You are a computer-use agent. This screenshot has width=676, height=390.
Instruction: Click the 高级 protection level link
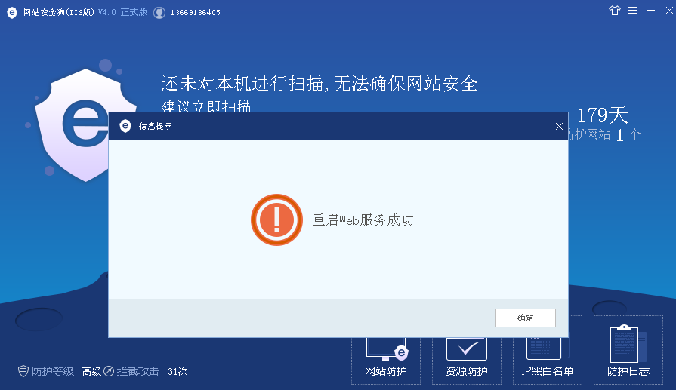pos(91,371)
